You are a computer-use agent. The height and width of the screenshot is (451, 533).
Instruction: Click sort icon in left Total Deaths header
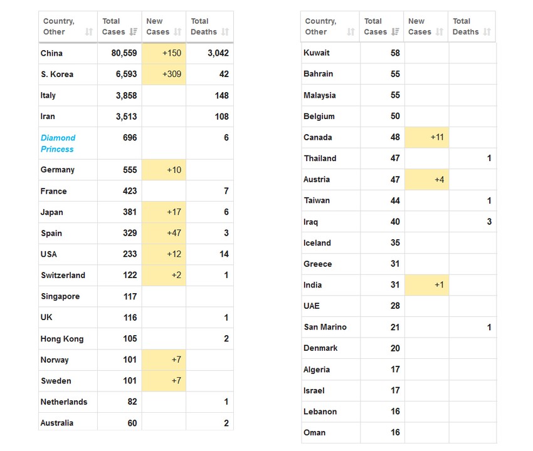225,32
